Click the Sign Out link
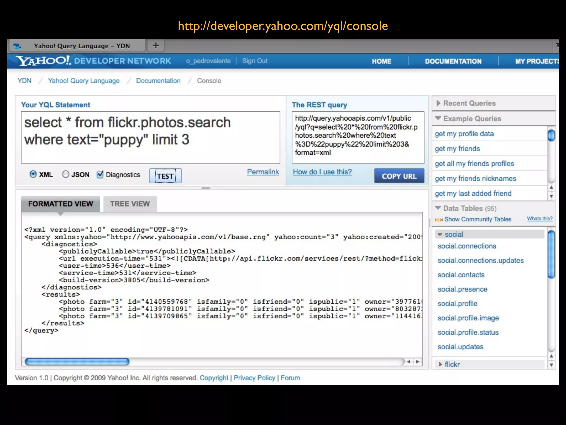Screen dimensions: 566x425 255,61
